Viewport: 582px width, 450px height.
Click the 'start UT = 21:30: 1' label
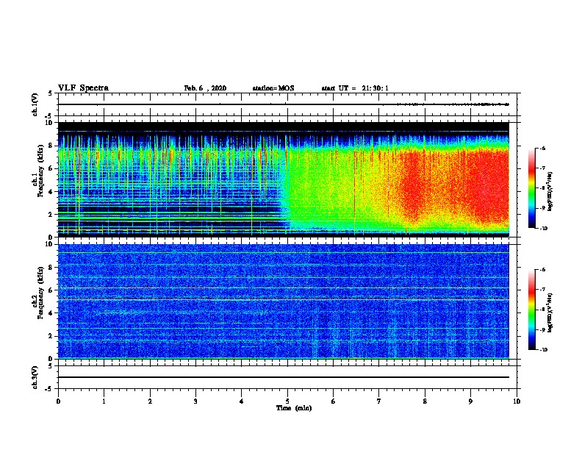click(355, 88)
